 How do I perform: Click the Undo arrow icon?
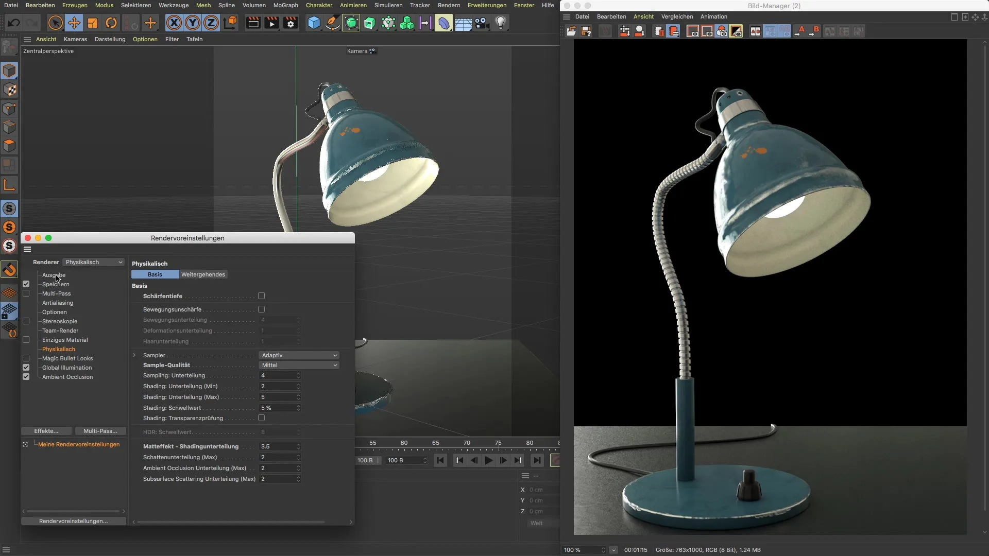coord(14,23)
